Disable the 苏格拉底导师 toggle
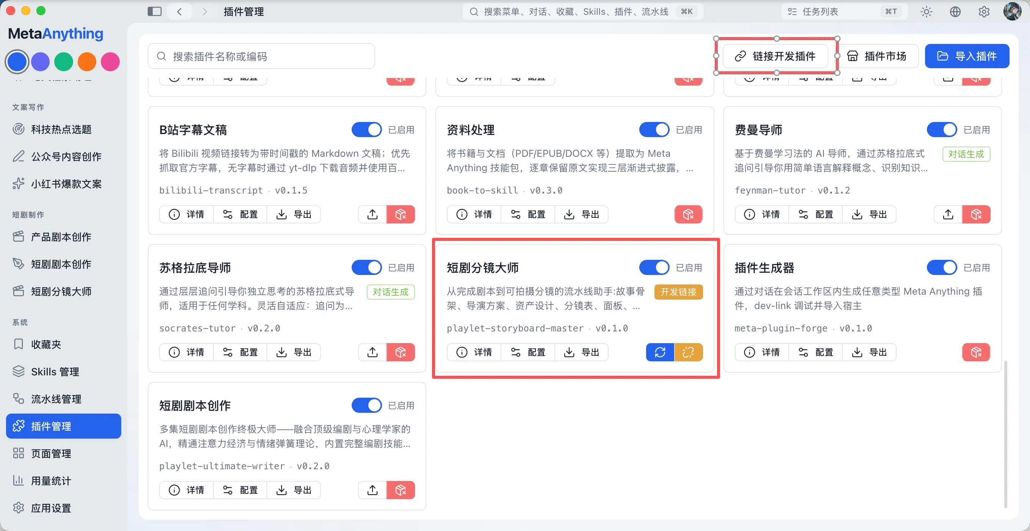The height and width of the screenshot is (531, 1030). pyautogui.click(x=367, y=268)
